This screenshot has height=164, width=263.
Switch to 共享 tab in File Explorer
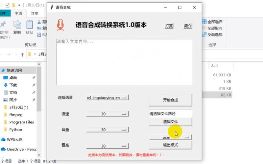point(35,13)
